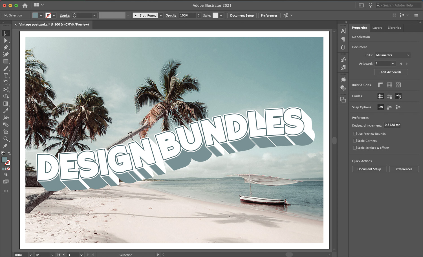This screenshot has height=257, width=423.
Task: Select Vintage postcard.ai document tab
Action: point(54,24)
